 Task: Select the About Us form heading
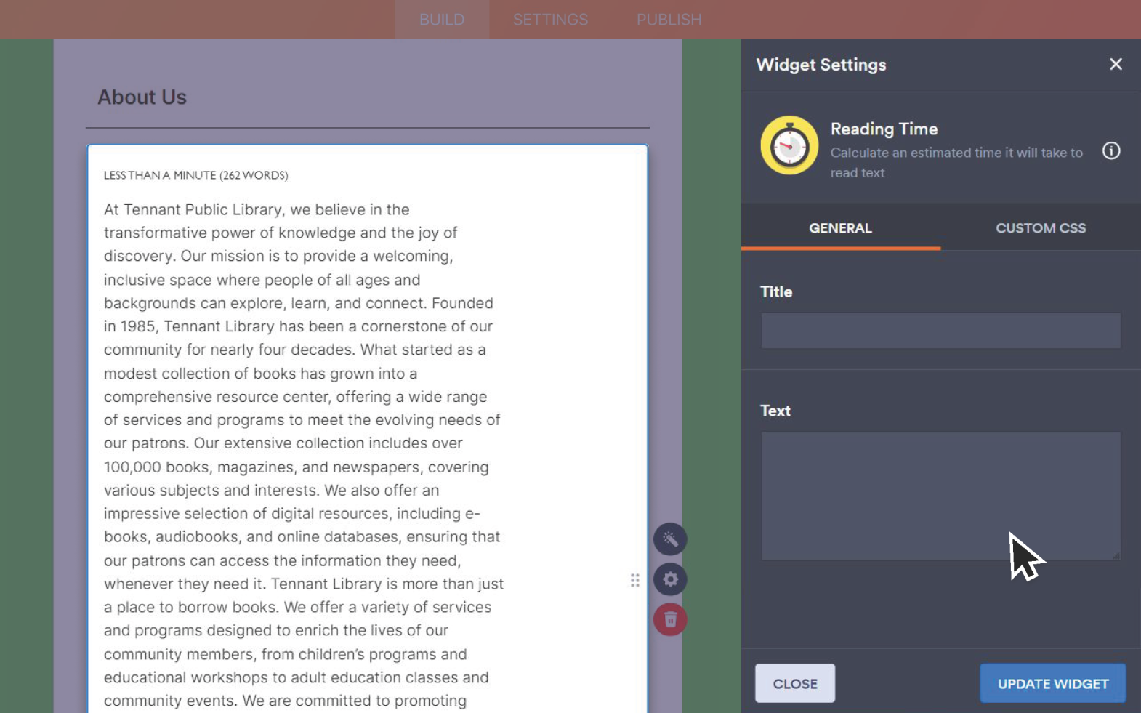tap(142, 97)
